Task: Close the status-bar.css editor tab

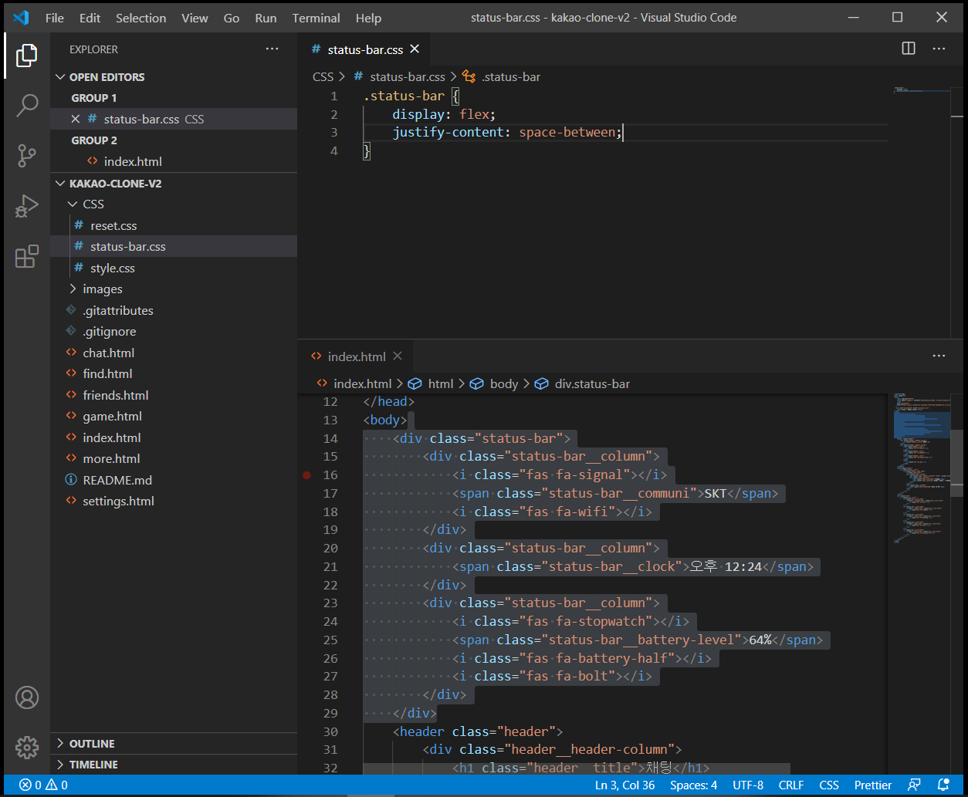Action: coord(415,49)
